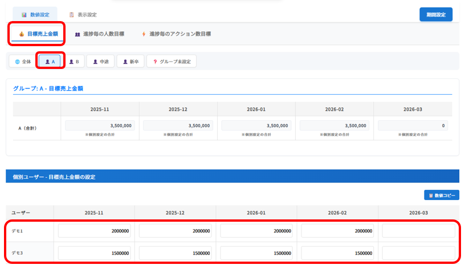
Task: Click the people icon for 進捗毎の人数目標
Action: point(78,34)
